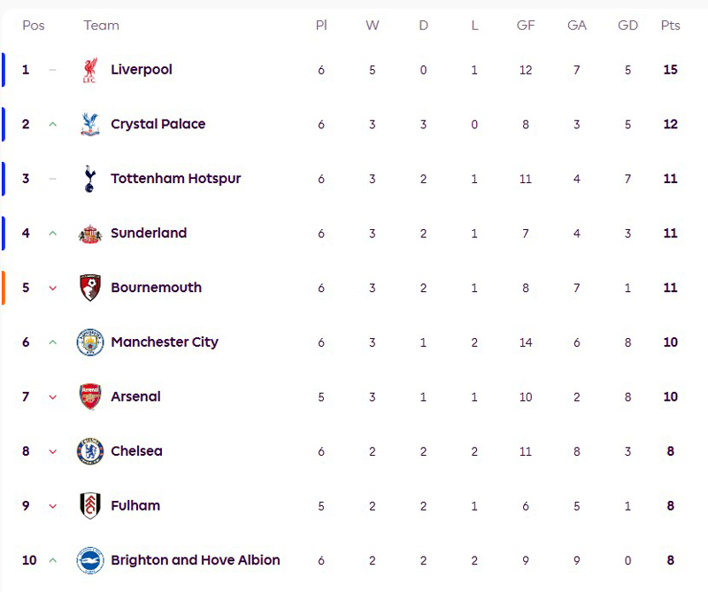This screenshot has height=592, width=708.
Task: Click the Bournemouth club badge
Action: 89,288
